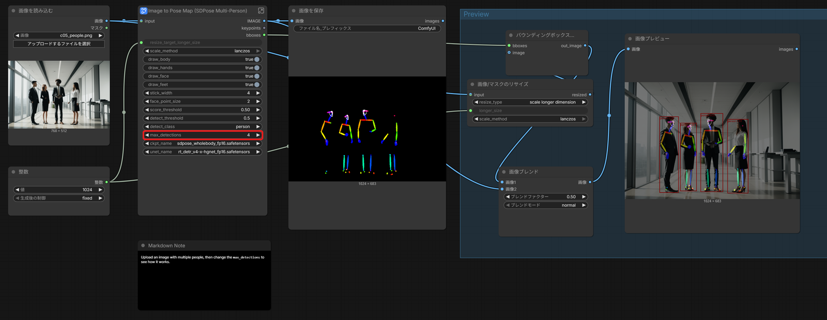Increase ブレンドファクター with its right arrow

coord(584,197)
